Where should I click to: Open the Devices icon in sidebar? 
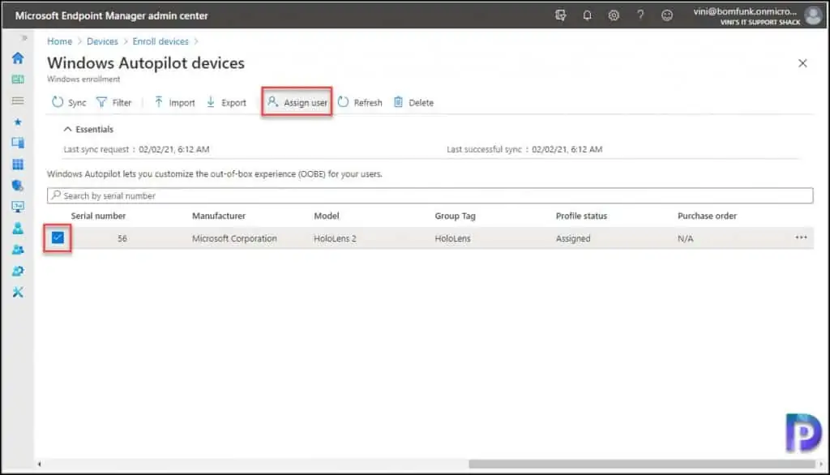(18, 143)
